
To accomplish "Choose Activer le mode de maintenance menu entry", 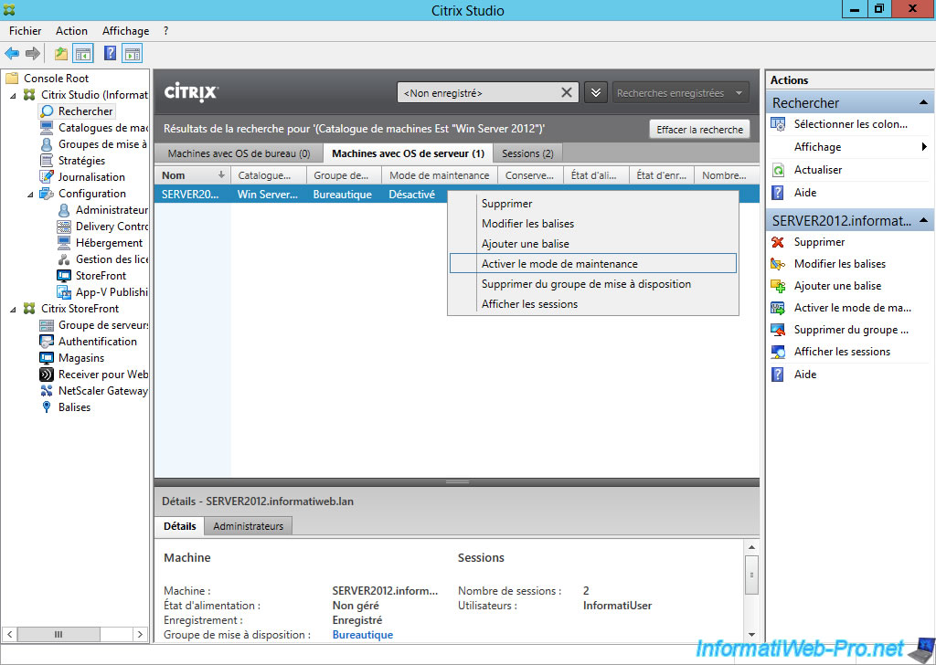I will pos(592,264).
